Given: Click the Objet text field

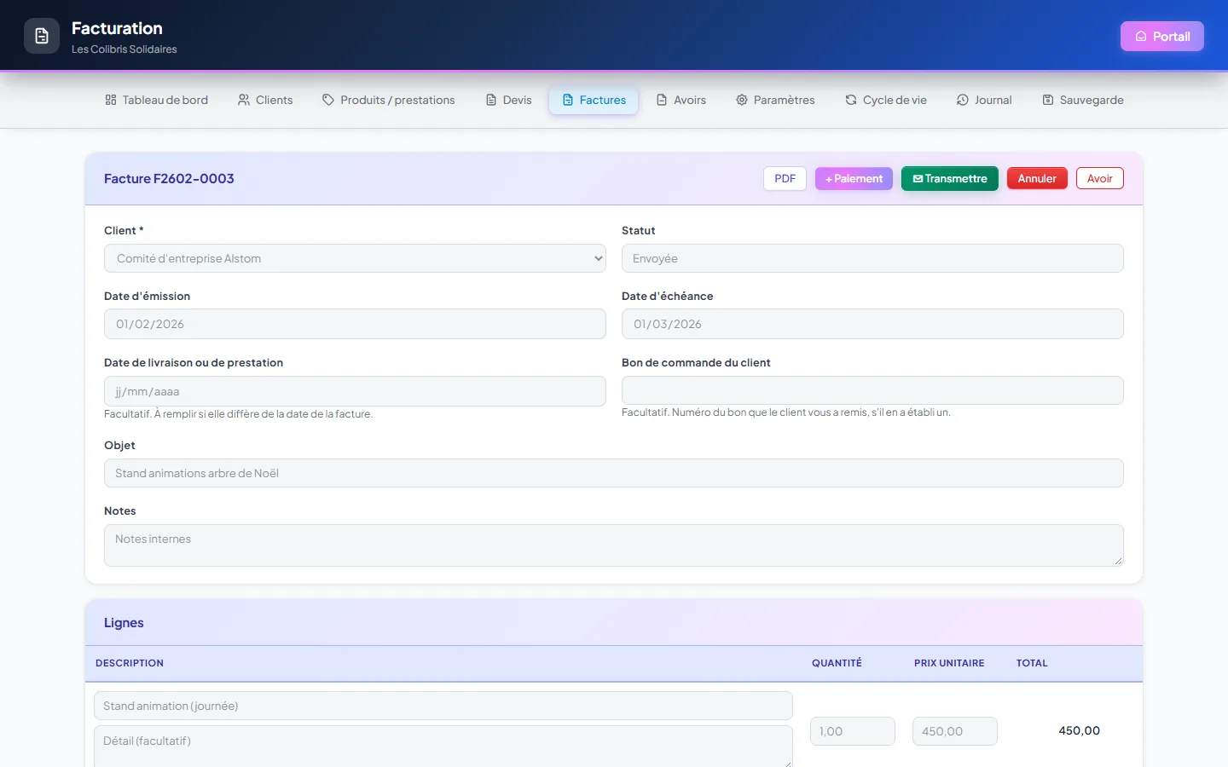Looking at the screenshot, I should [614, 473].
